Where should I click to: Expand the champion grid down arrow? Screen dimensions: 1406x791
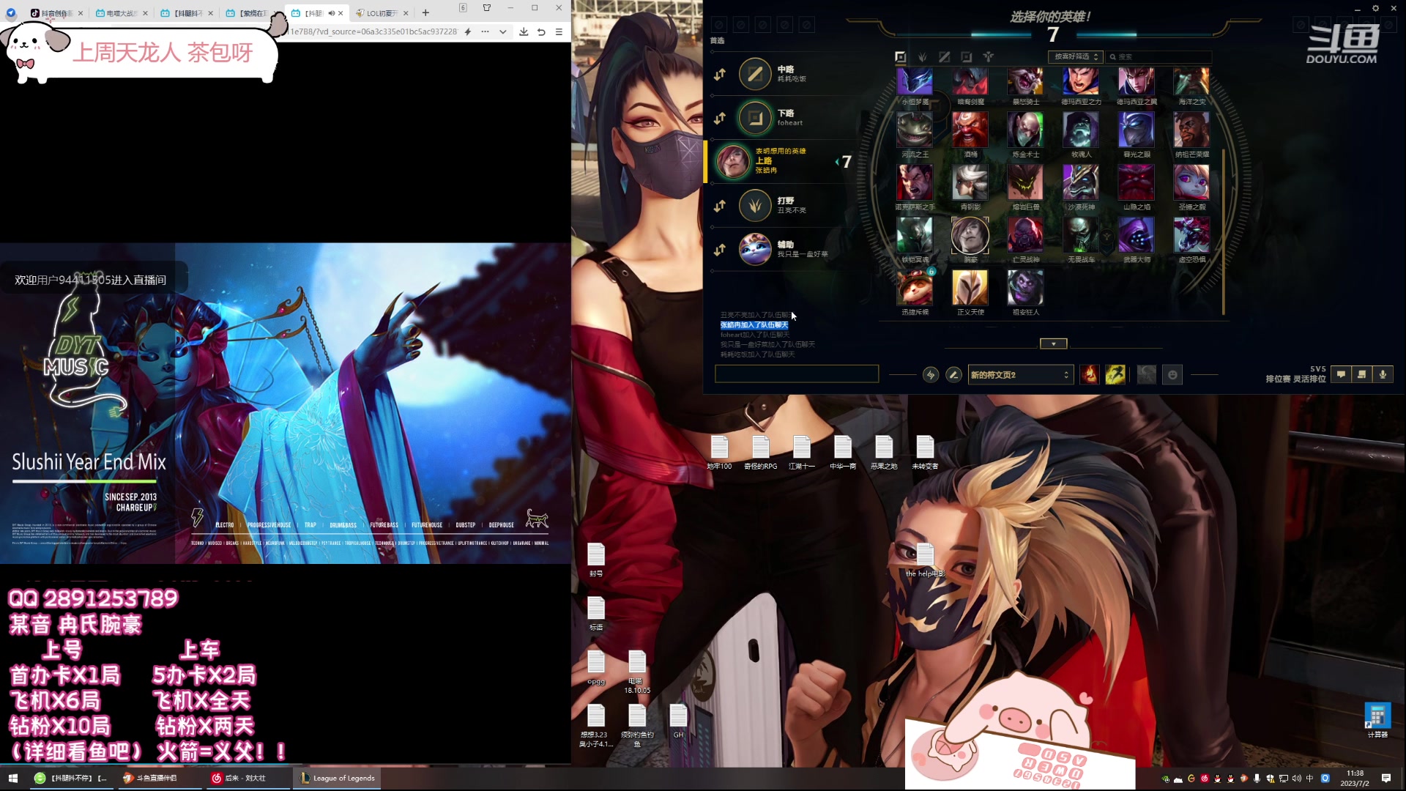[1054, 343]
